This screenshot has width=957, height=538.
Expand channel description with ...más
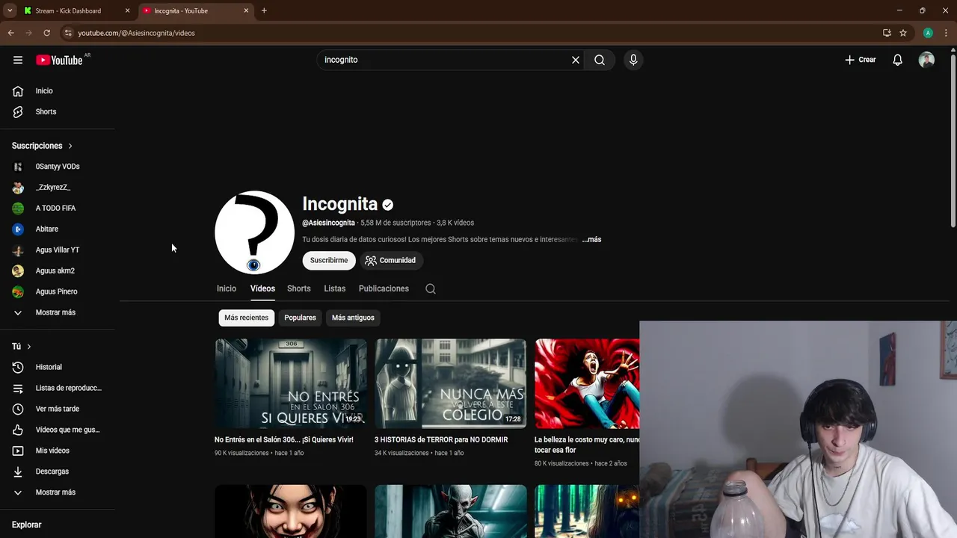click(591, 240)
